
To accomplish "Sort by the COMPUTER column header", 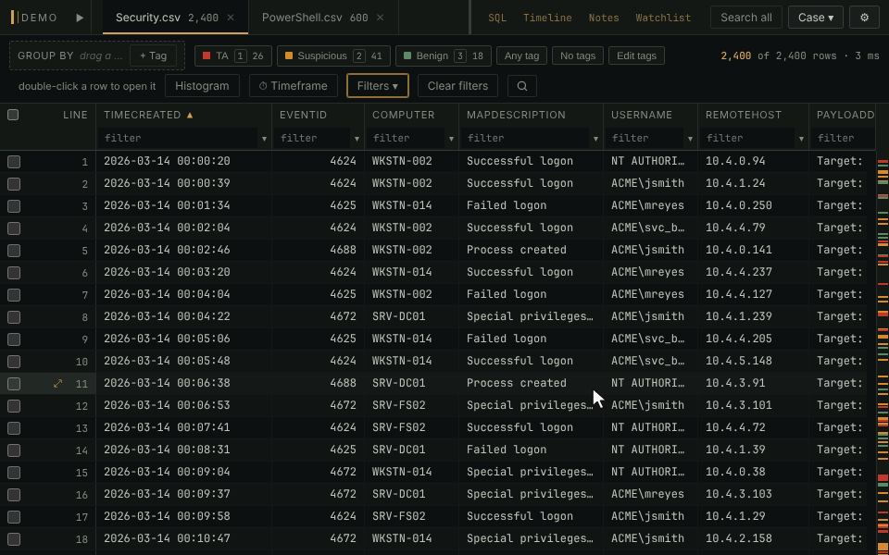I will [x=404, y=115].
